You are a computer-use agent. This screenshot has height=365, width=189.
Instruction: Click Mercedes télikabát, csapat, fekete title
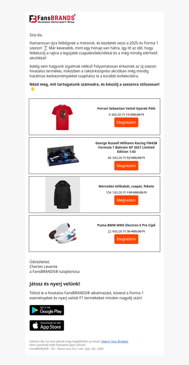pyautogui.click(x=126, y=186)
